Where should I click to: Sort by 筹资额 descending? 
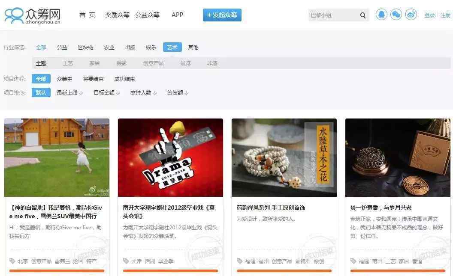pos(178,93)
